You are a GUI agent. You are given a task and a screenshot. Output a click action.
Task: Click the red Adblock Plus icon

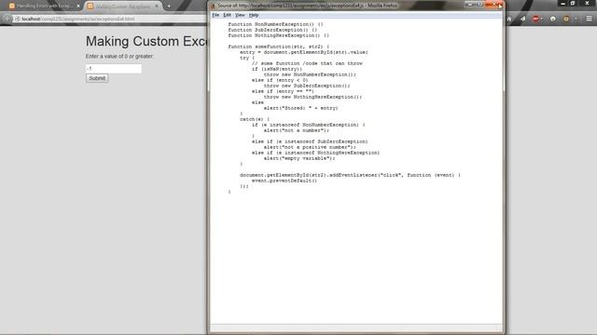[x=535, y=19]
